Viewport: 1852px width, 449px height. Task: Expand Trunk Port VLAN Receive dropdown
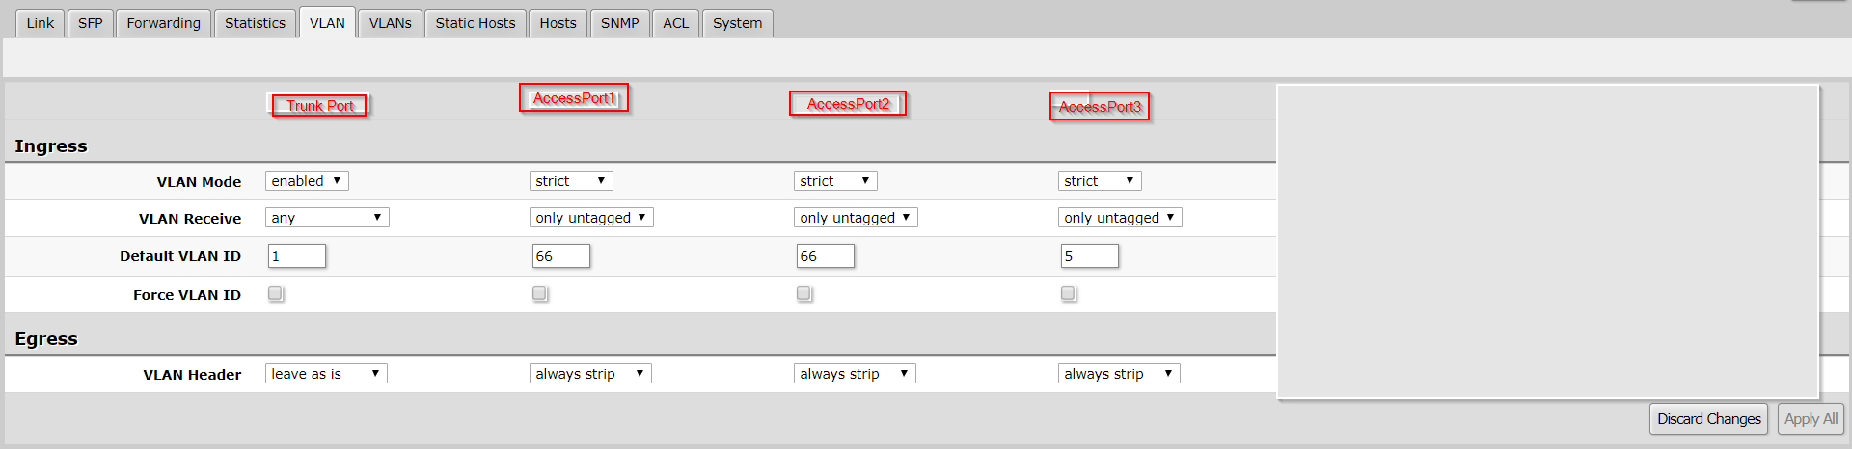point(327,218)
